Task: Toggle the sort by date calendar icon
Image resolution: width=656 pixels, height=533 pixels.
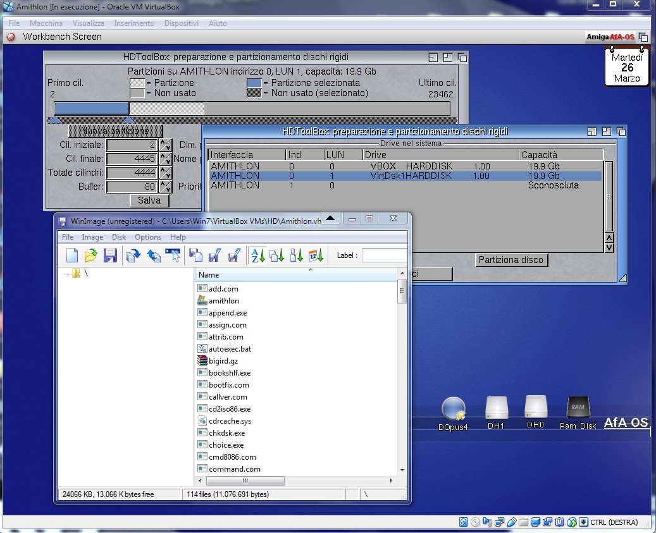Action: click(x=316, y=255)
